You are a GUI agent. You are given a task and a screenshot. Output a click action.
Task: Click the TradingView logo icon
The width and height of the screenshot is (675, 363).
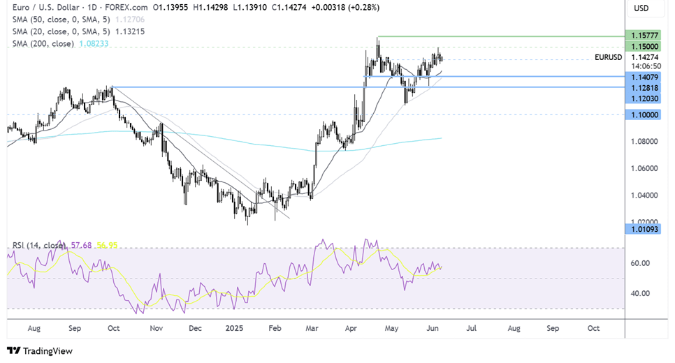click(x=14, y=351)
